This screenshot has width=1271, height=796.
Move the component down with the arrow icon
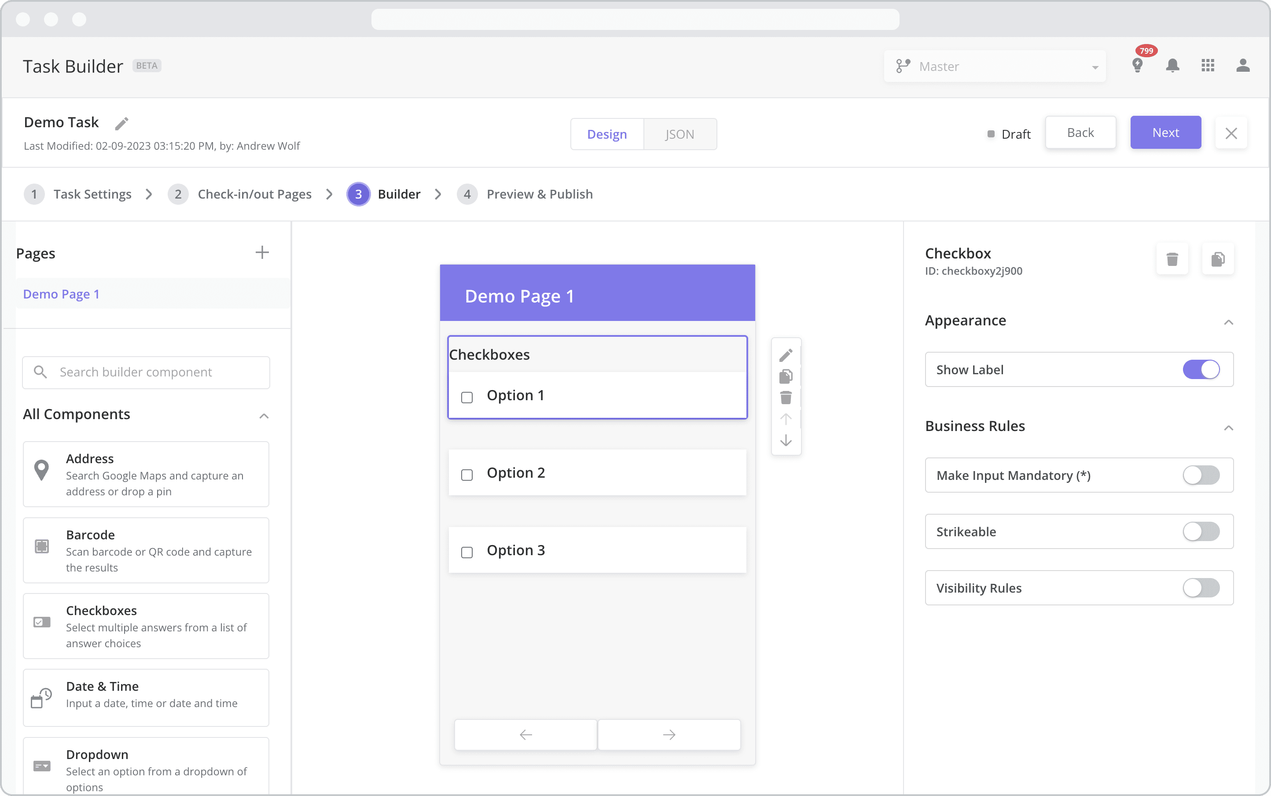point(786,441)
